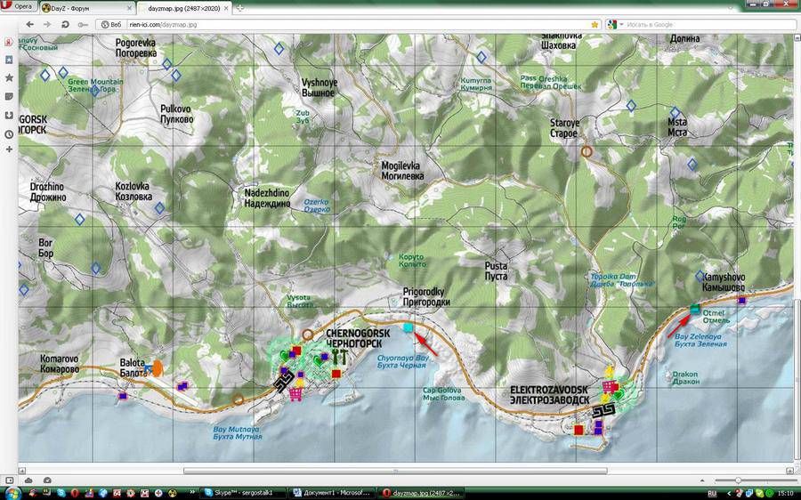Click the Balota label on the map
This screenshot has height=500, width=801.
[133, 363]
